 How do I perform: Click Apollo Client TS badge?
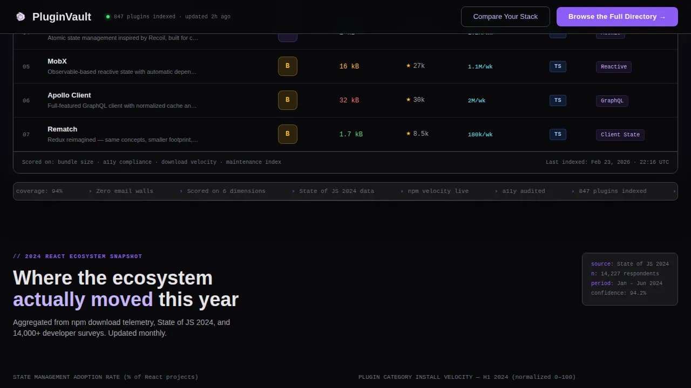pyautogui.click(x=558, y=100)
